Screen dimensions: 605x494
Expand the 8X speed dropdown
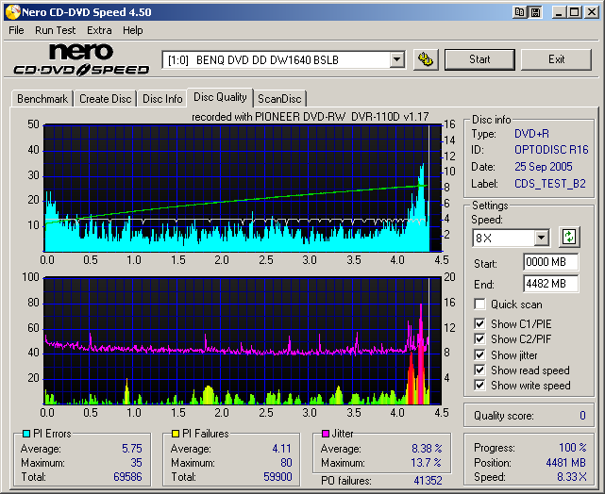click(541, 238)
